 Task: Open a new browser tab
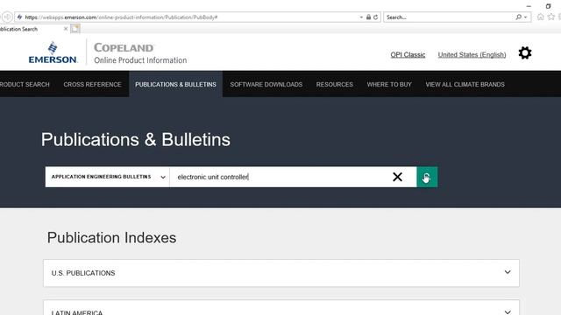pyautogui.click(x=75, y=29)
